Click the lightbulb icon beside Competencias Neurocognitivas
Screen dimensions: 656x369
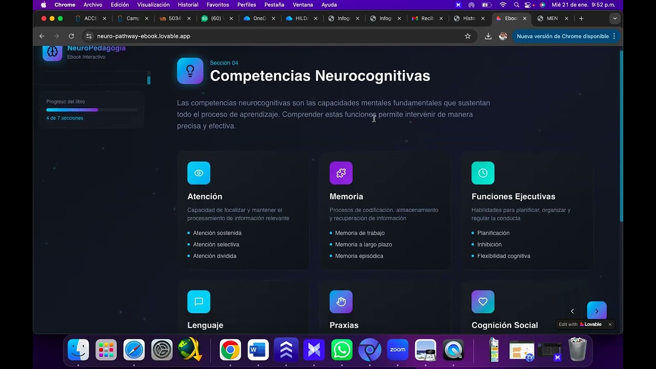[x=190, y=71]
